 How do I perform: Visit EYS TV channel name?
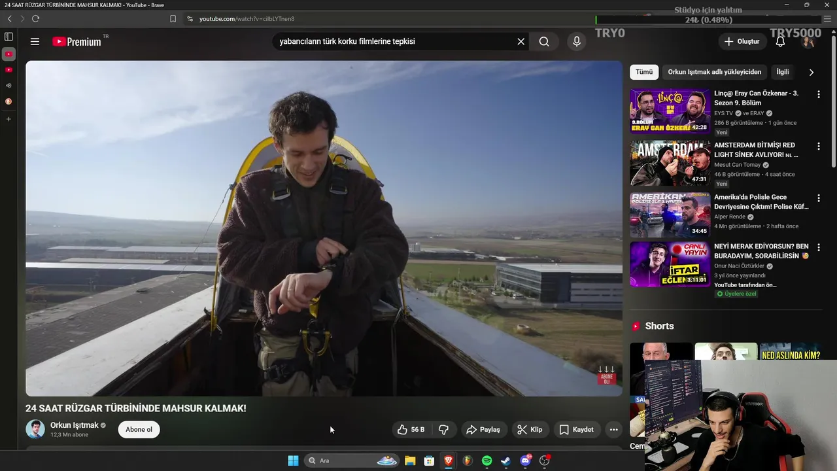click(723, 113)
